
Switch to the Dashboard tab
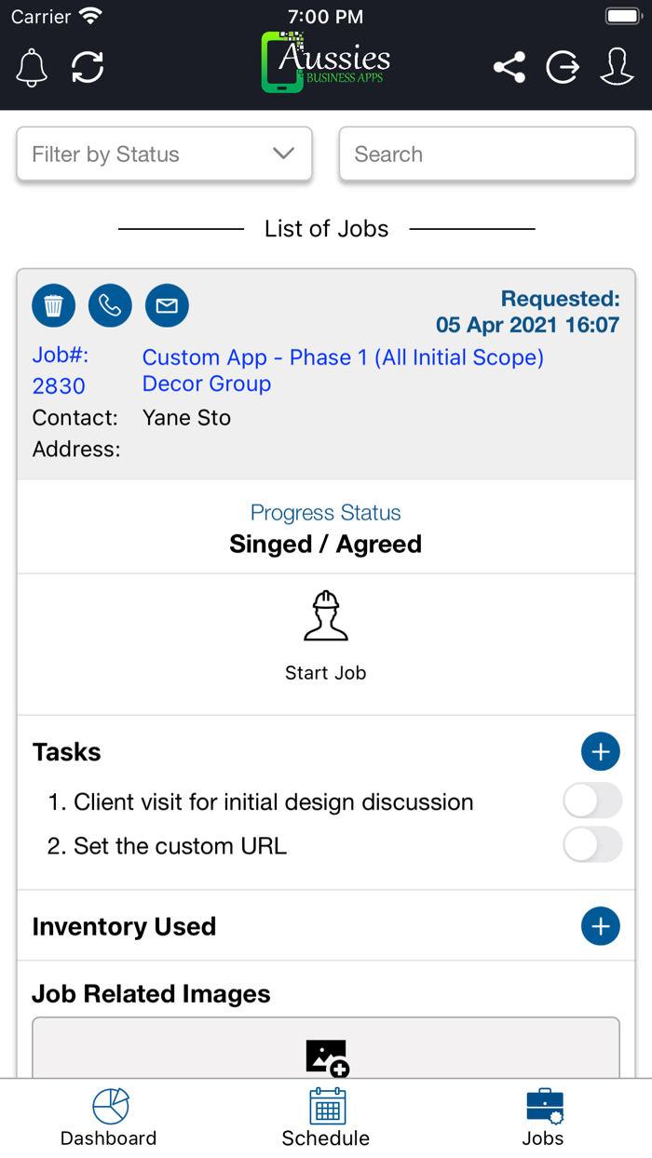[109, 1118]
